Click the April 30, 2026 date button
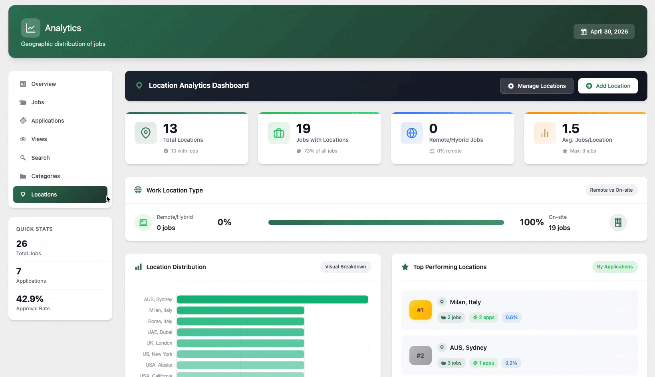This screenshot has width=655, height=377. pyautogui.click(x=604, y=32)
